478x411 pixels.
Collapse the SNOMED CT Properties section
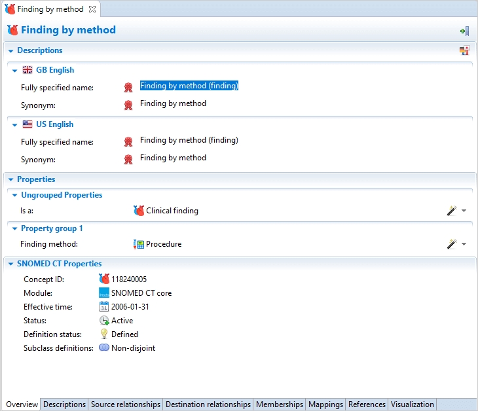tap(11, 264)
